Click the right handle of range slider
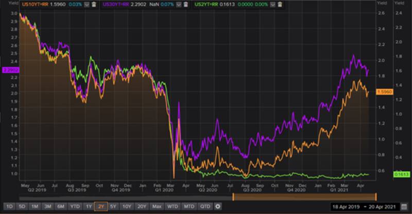The width and height of the screenshot is (412, 214). (375, 197)
